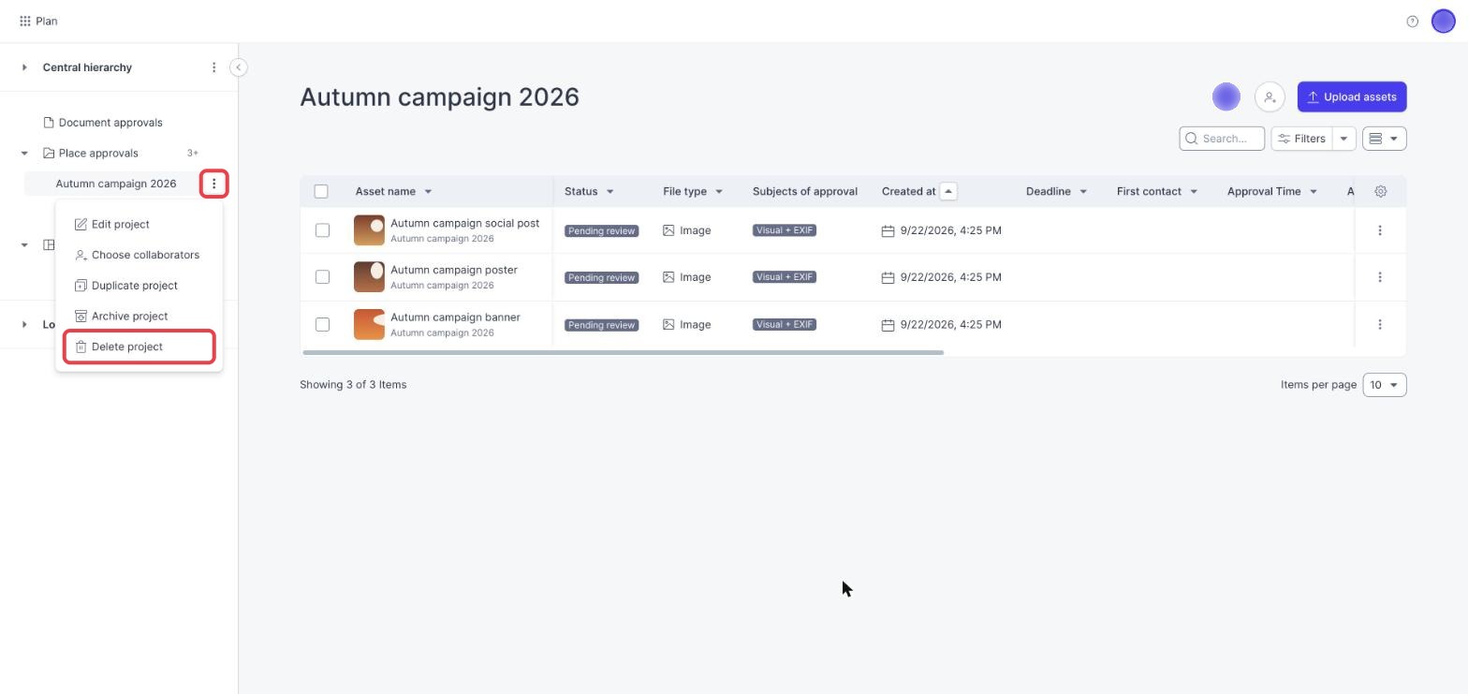Click the Autumn campaign poster thumbnail
The width and height of the screenshot is (1468, 694).
tap(369, 277)
